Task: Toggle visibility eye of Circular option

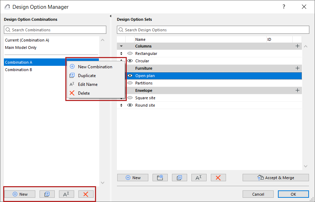Action: (130, 61)
